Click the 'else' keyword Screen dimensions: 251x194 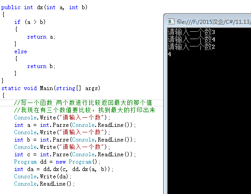click(x=21, y=51)
